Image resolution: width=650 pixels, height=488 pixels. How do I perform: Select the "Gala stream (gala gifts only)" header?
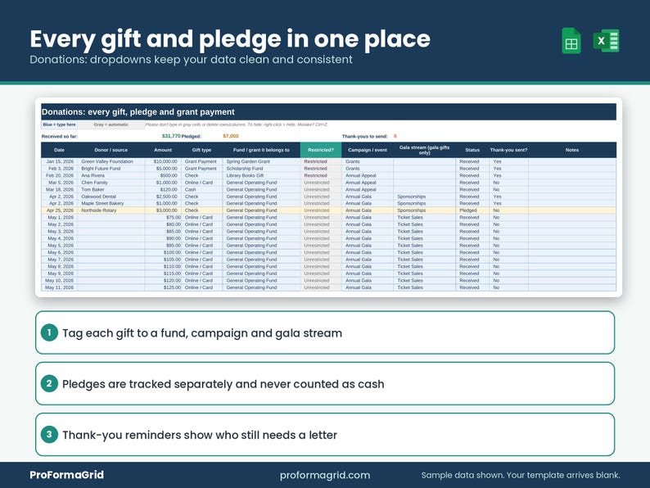425,150
